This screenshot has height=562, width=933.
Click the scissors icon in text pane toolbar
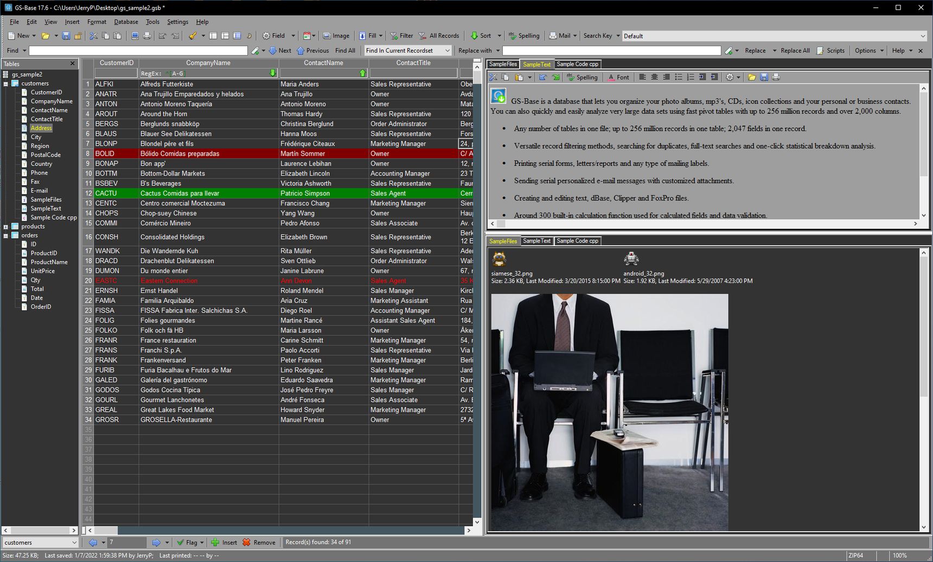click(x=493, y=77)
